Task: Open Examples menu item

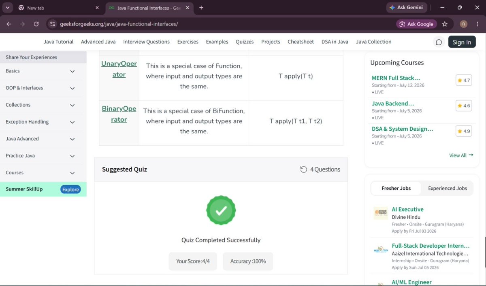Action: (x=217, y=42)
